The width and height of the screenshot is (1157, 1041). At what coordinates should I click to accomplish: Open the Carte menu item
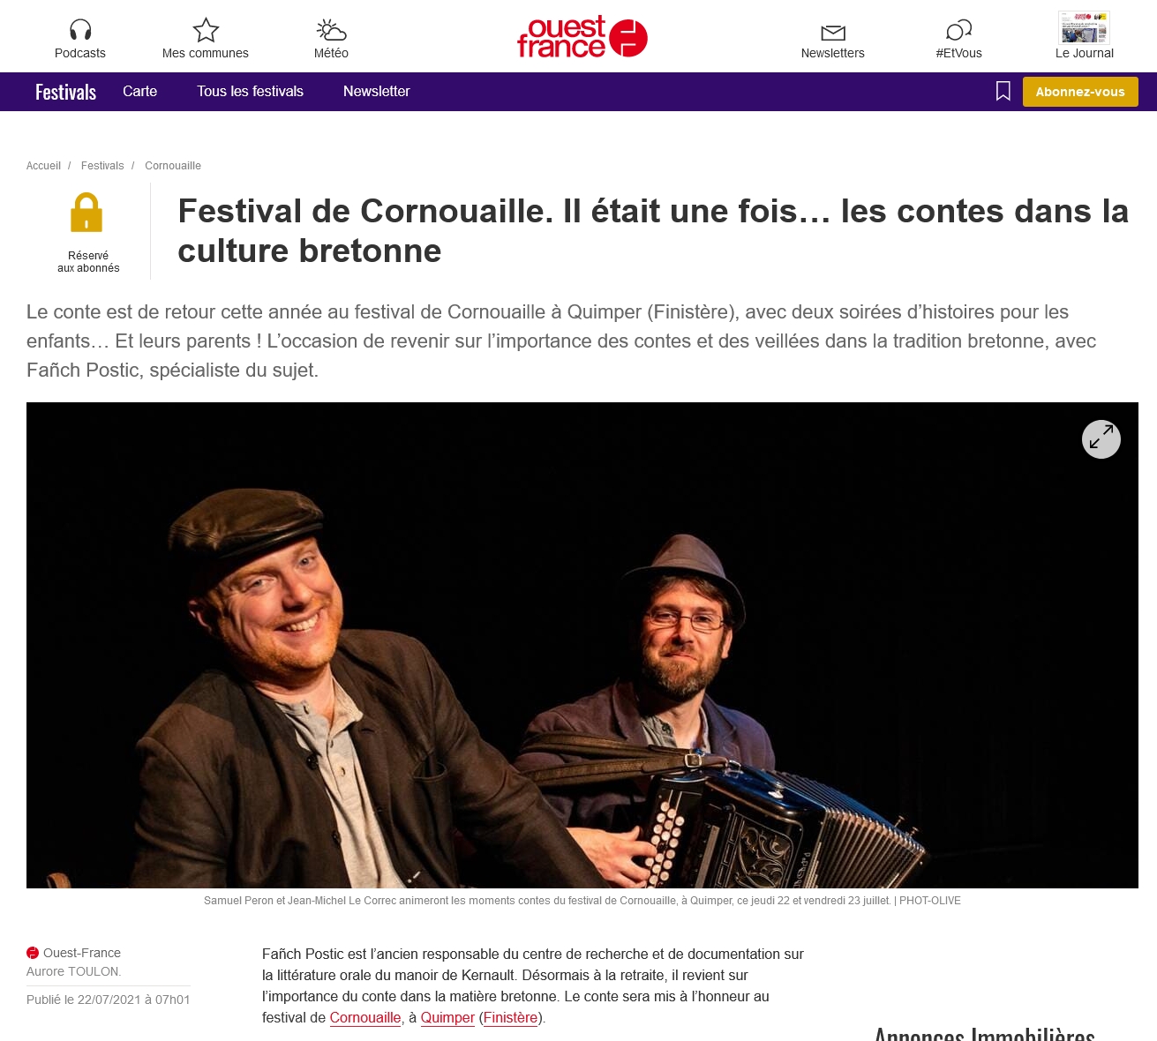139,92
